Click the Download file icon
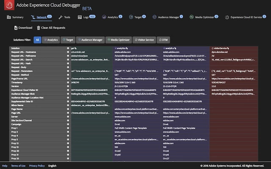 tap(16, 28)
